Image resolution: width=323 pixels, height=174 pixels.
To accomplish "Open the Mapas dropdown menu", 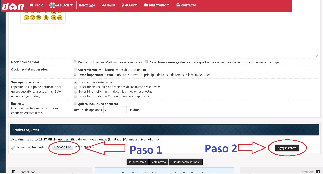I will pyautogui.click(x=129, y=5).
